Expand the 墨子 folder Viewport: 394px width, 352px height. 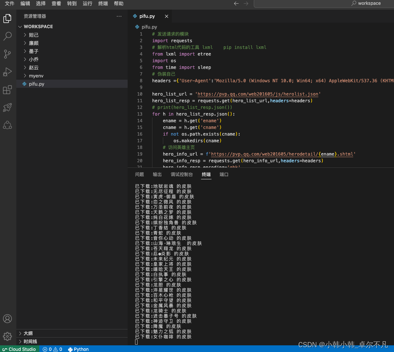click(x=72, y=51)
